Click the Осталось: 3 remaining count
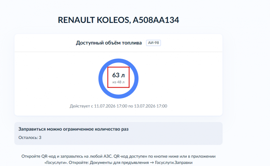This screenshot has height=166, width=270. pos(30,138)
